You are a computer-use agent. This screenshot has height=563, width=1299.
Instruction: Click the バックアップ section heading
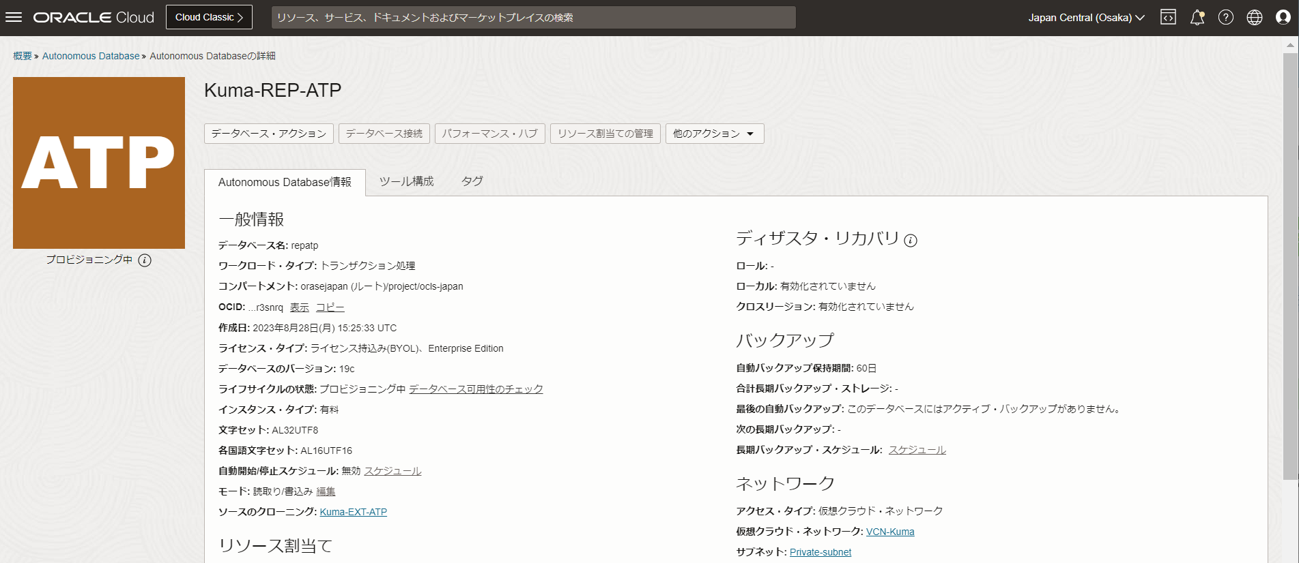pos(785,340)
